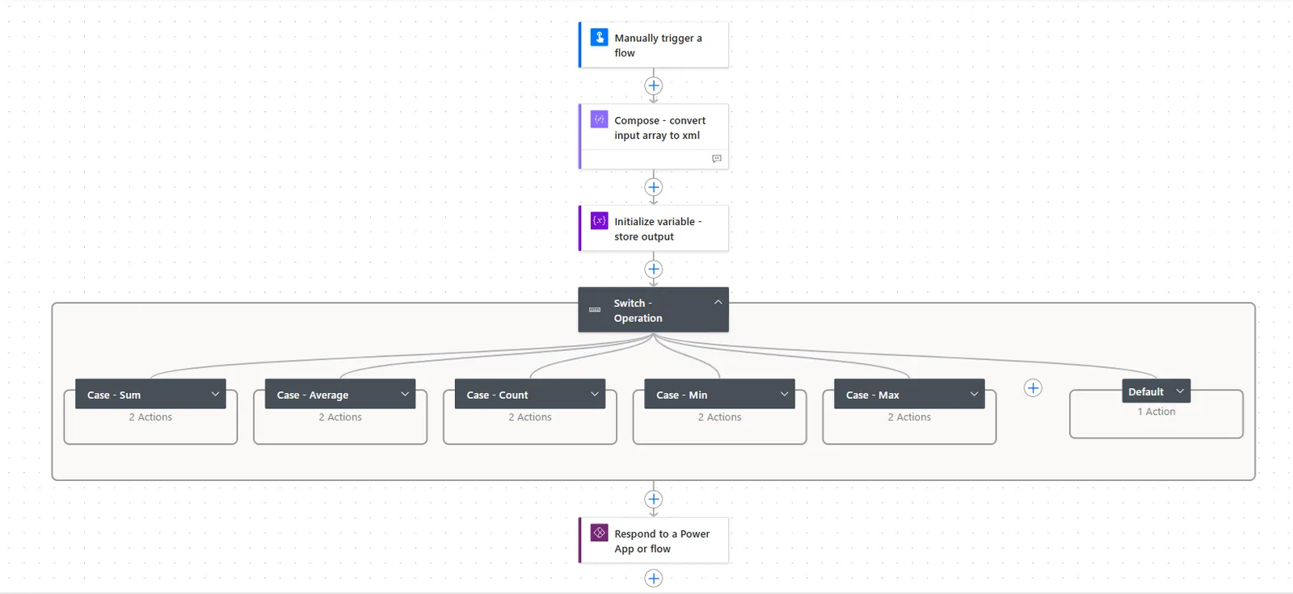Image resolution: width=1293 pixels, height=594 pixels.
Task: Click the Manually trigger a flow icon
Action: pyautogui.click(x=600, y=37)
